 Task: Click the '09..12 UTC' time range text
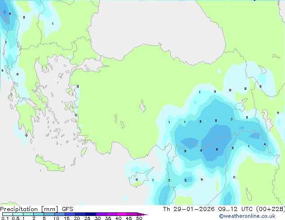click(x=235, y=209)
